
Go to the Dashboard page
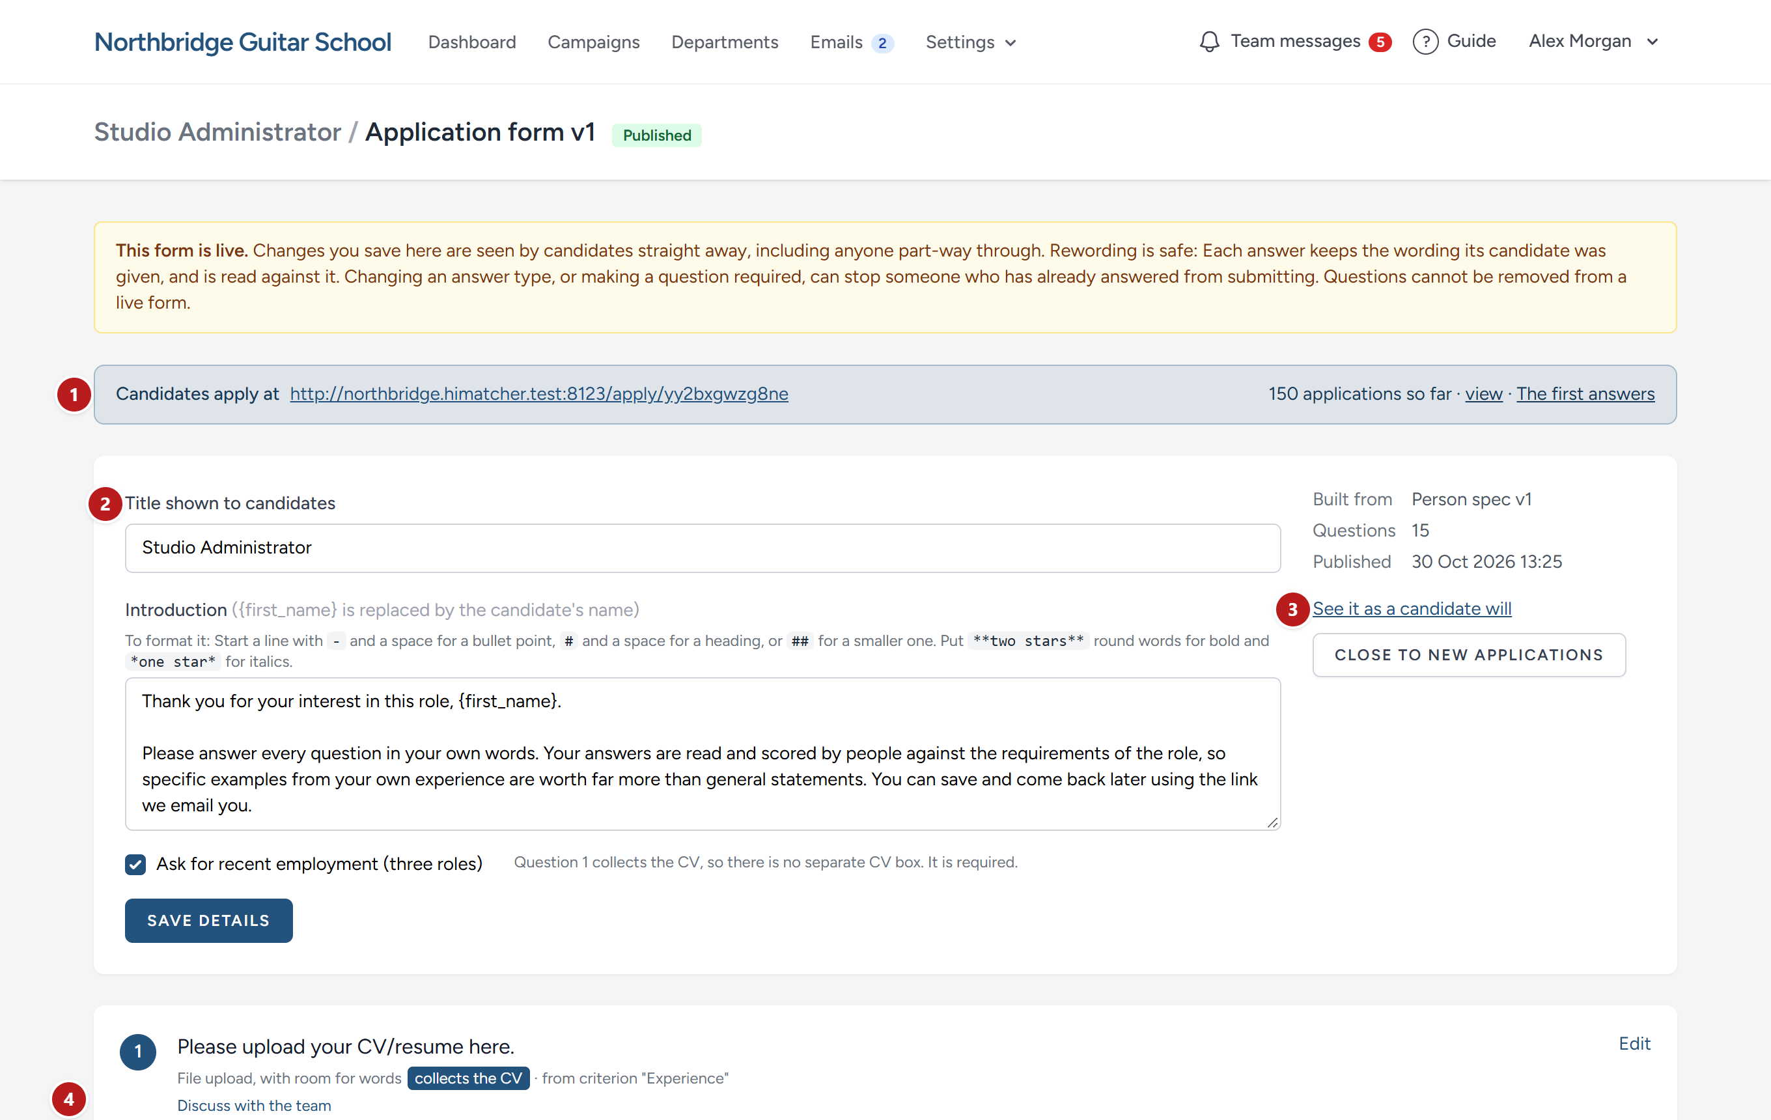(472, 43)
